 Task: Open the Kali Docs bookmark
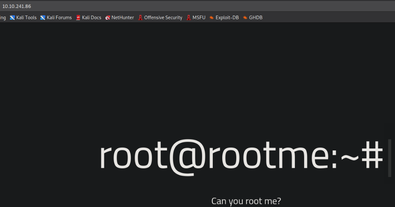pyautogui.click(x=88, y=17)
